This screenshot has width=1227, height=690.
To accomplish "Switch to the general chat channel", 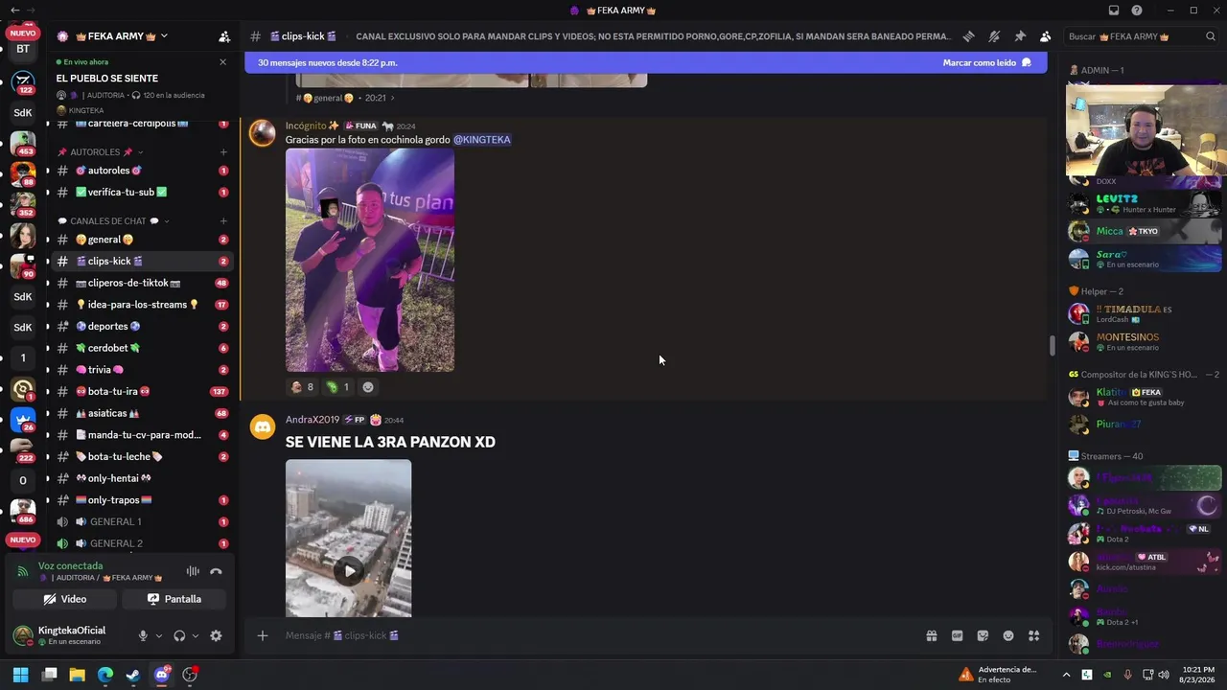I will (142, 240).
